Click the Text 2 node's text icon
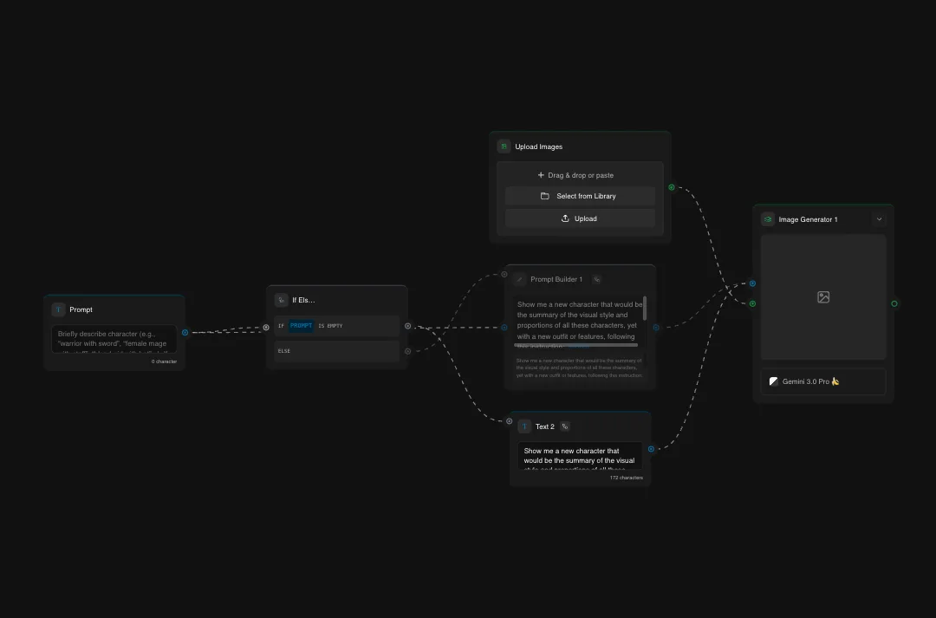 point(524,426)
